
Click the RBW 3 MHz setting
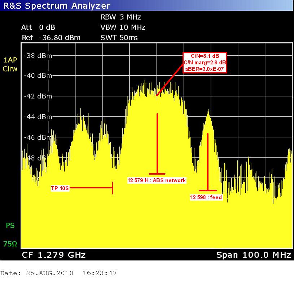[120, 17]
